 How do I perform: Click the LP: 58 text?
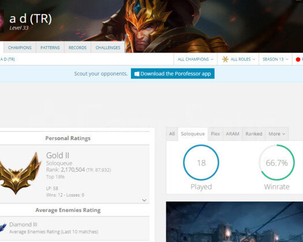point(52,188)
